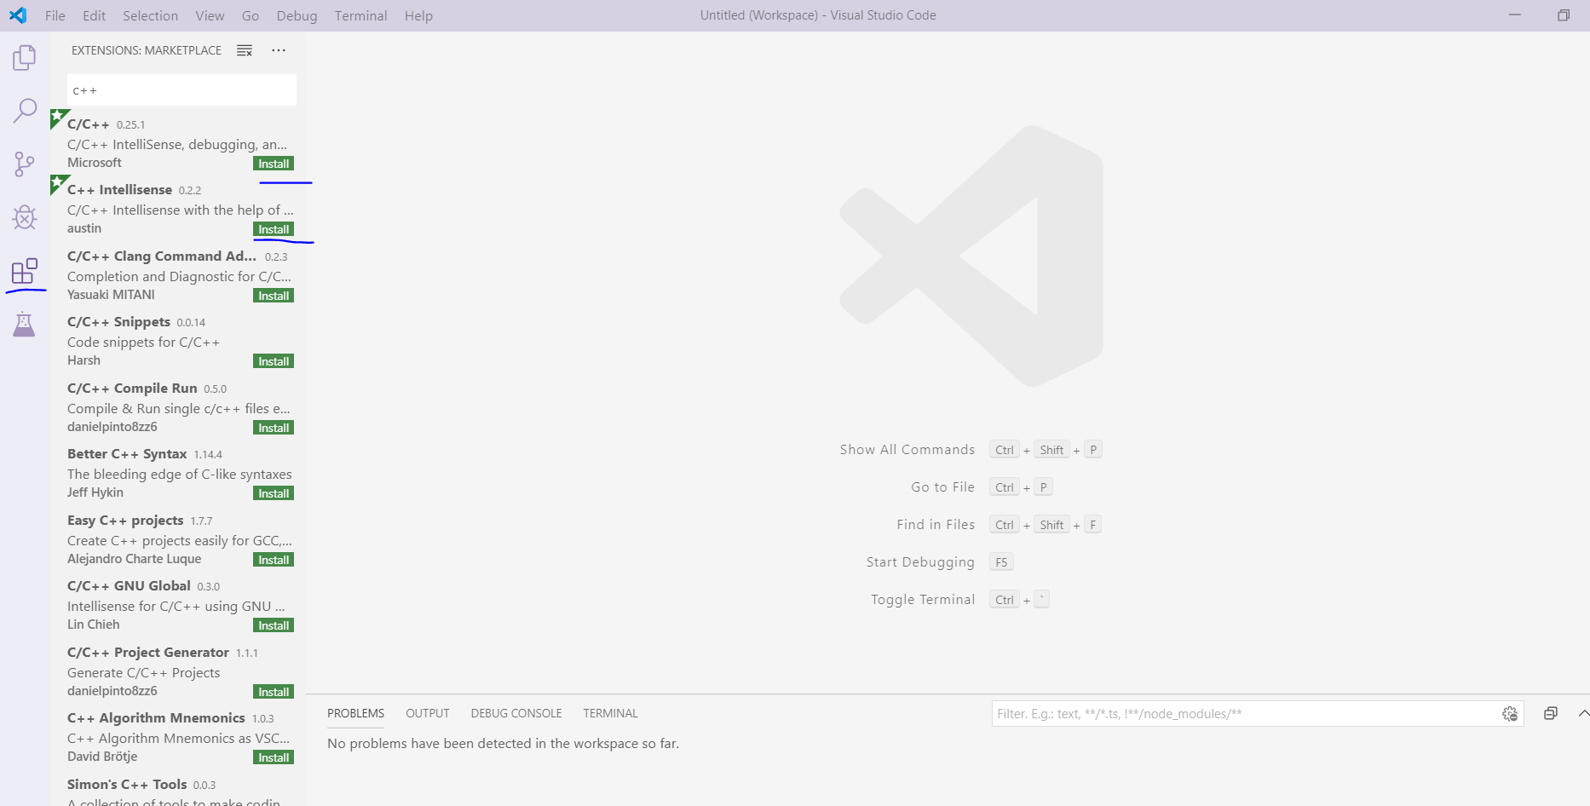Switch to the Problems tab
This screenshot has height=806, width=1590.
(355, 713)
